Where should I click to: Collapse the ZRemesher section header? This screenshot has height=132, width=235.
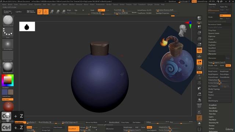212,54
